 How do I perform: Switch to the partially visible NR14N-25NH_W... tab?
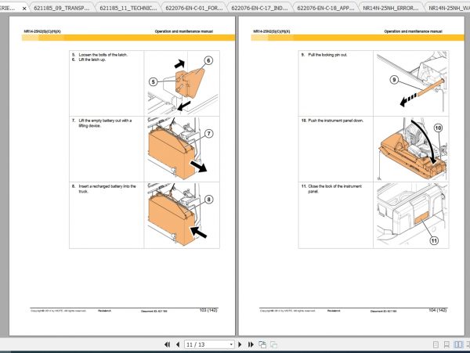[x=448, y=8]
